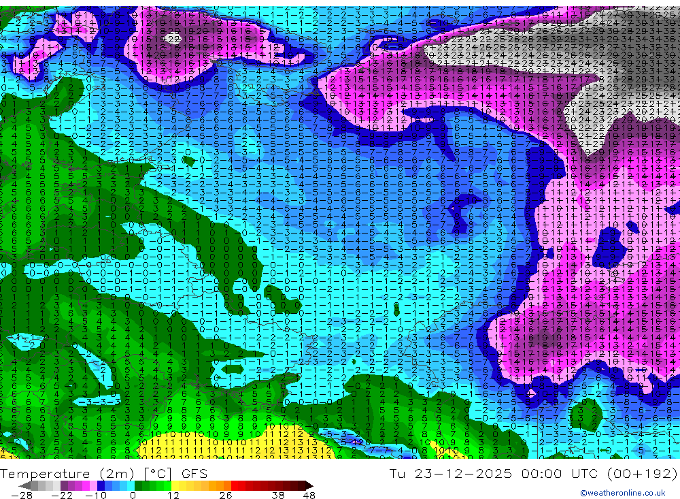The image size is (680, 499).
Task: Click the 38 legend scale label
Action: [278, 496]
